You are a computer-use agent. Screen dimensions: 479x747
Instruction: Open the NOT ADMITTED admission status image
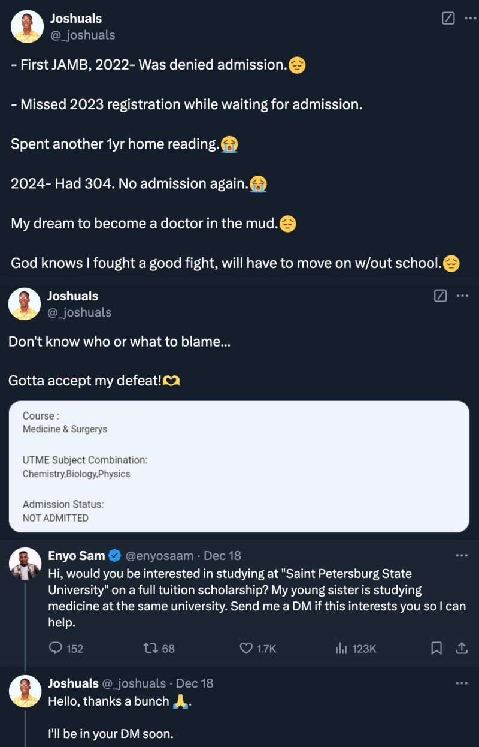click(x=239, y=466)
